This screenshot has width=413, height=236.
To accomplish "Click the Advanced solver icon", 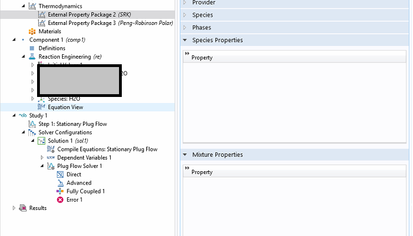I will pyautogui.click(x=60, y=183).
